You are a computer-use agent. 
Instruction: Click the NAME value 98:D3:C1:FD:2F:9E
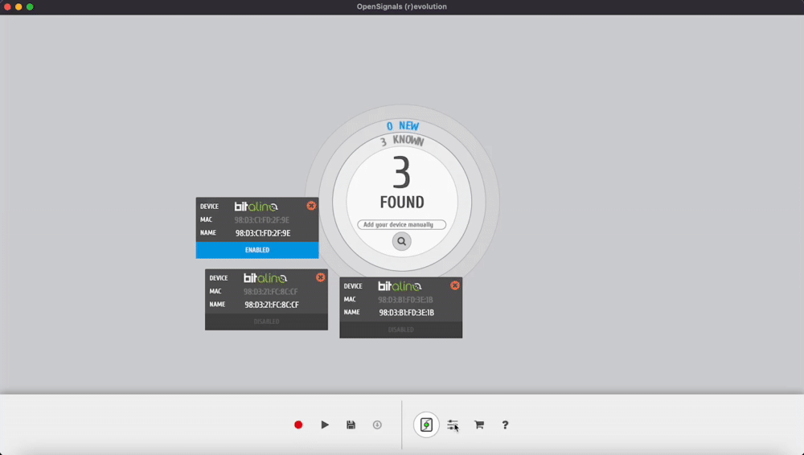263,233
